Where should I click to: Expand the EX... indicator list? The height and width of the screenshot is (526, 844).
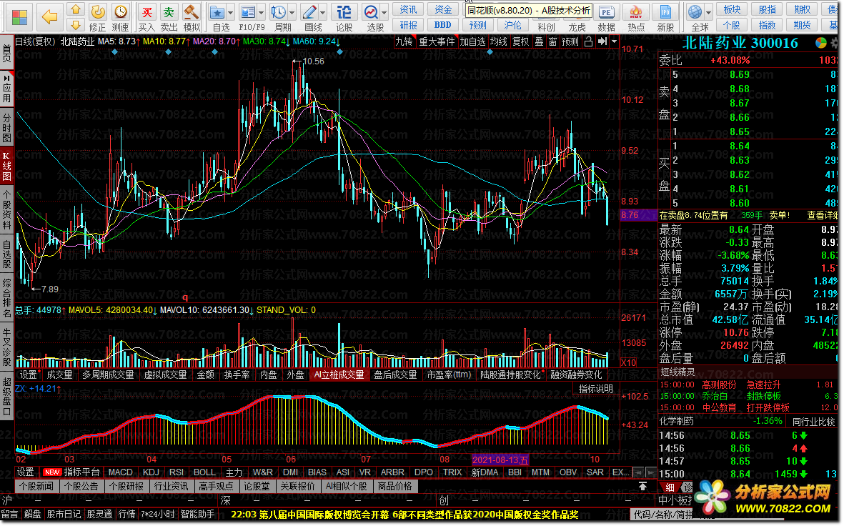pyautogui.click(x=620, y=472)
